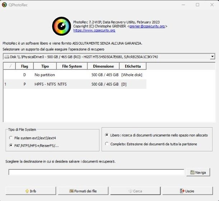Viewport: 219px width, 201px height.
Task: Click the star icon on Info button
Action: (26, 191)
